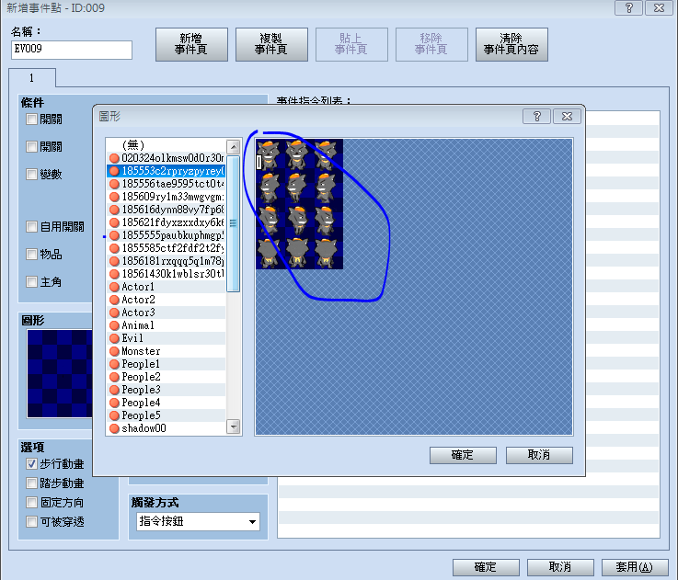678x580 pixels.
Task: Select the 185609rylm33mwgvgm graphic entry
Action: [166, 197]
